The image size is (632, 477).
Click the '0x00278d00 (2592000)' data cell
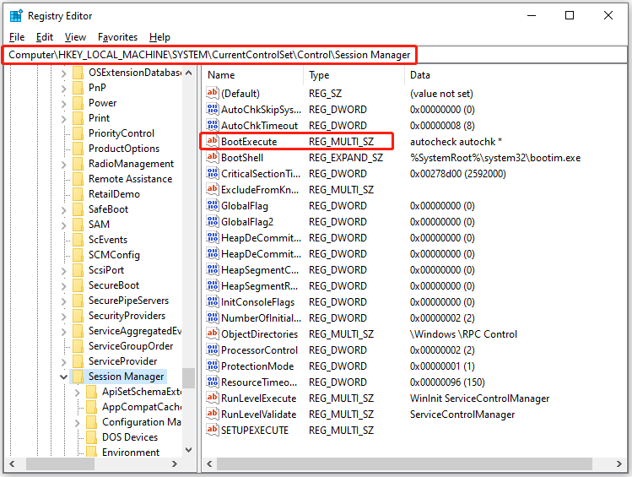(458, 174)
